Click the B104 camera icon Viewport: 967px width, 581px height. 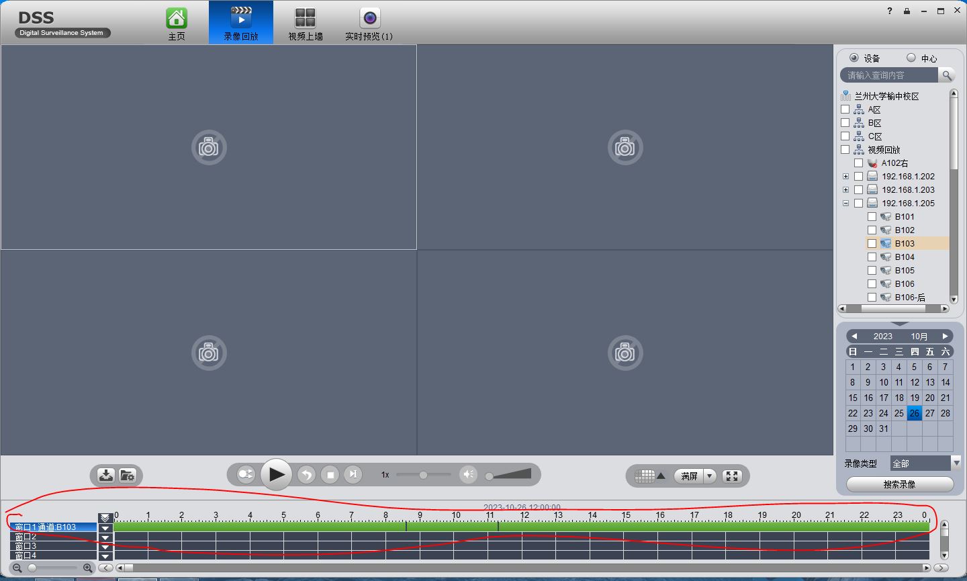886,257
